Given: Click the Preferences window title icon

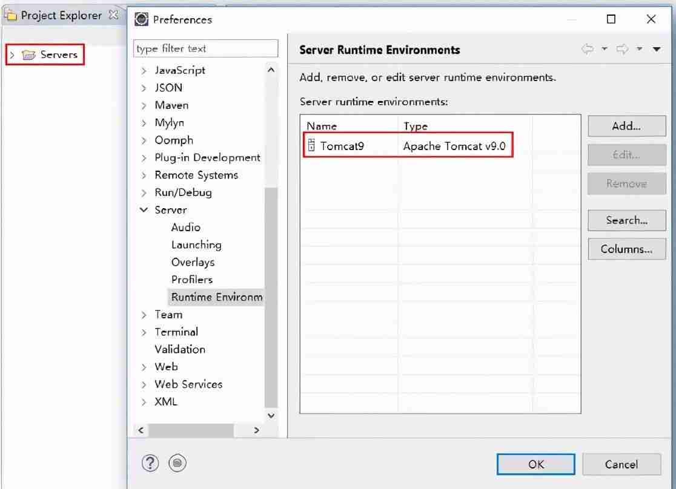Looking at the screenshot, I should click(x=141, y=19).
